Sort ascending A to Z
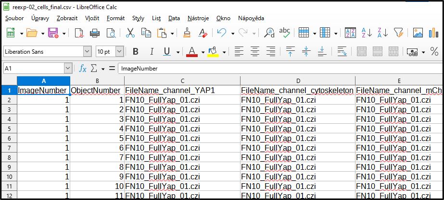The width and height of the screenshot is (444, 200). pyautogui.click(x=367, y=33)
